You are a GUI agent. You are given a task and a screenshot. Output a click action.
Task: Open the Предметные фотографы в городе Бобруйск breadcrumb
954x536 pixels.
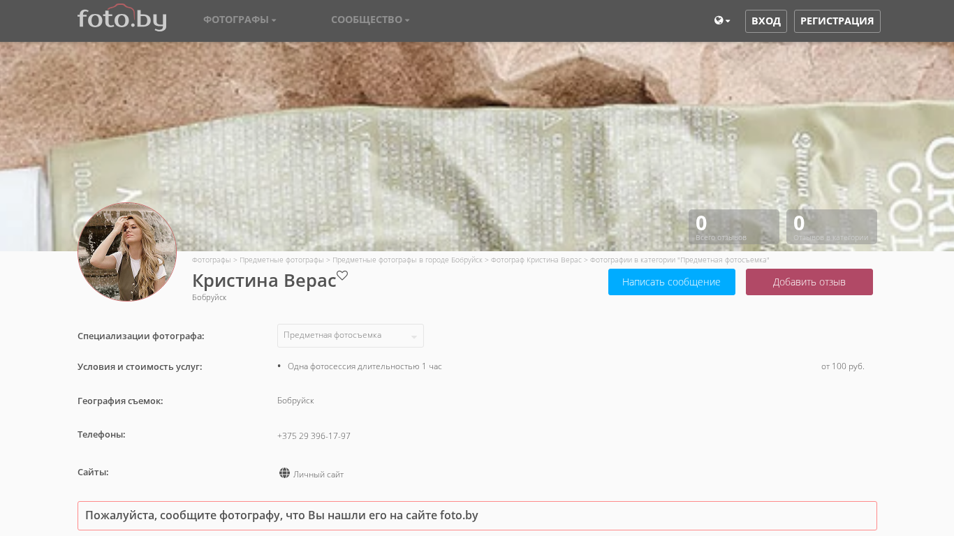click(x=407, y=260)
